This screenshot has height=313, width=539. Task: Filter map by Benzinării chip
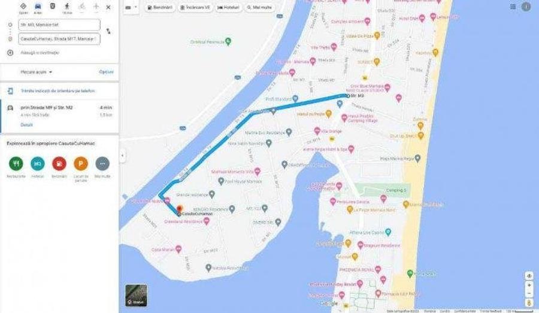tap(160, 7)
